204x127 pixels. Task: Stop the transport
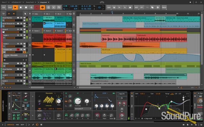[x=20, y=7]
